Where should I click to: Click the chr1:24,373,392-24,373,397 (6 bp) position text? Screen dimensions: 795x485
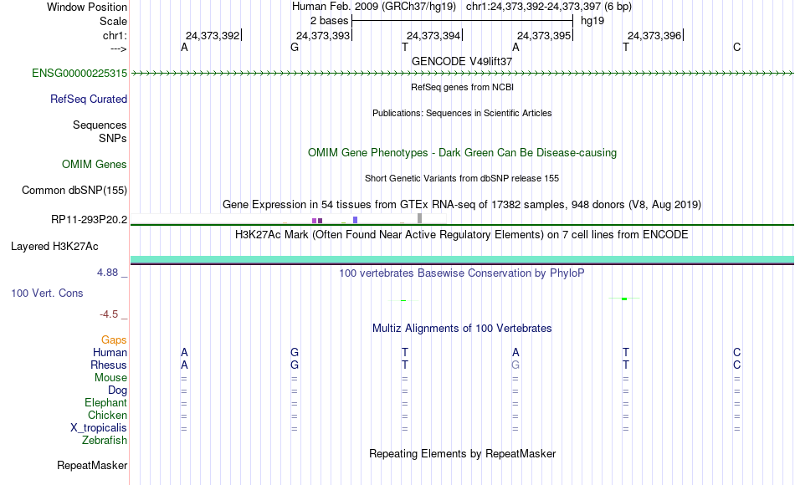tap(549, 7)
